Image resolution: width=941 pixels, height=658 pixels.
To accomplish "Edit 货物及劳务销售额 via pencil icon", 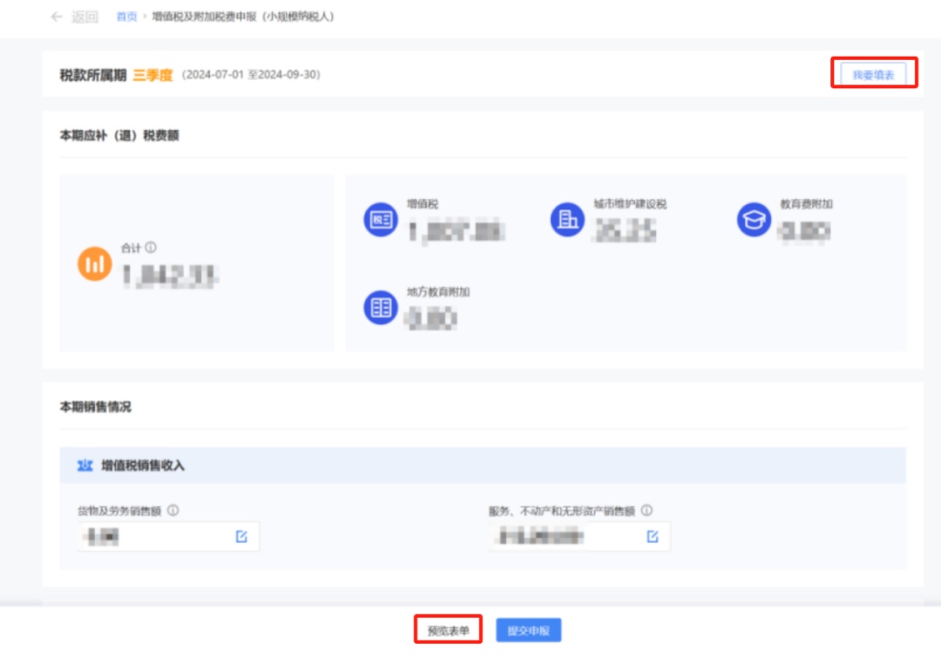I will pos(241,536).
